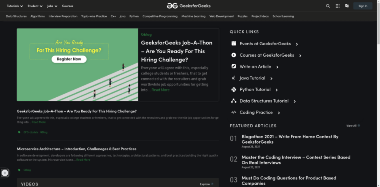The width and height of the screenshot is (380, 187).
Task: Click chevron next to Java Tutorial
Action: point(271,78)
